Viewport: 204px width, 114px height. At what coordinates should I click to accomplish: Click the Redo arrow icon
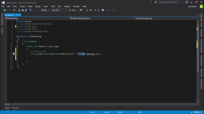[x=36, y=10]
